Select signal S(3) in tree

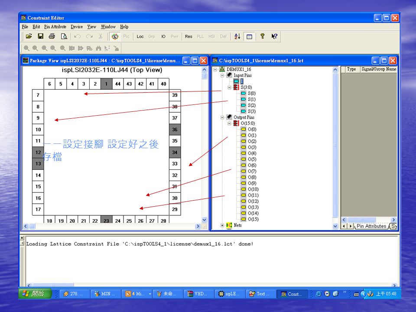coord(251,111)
